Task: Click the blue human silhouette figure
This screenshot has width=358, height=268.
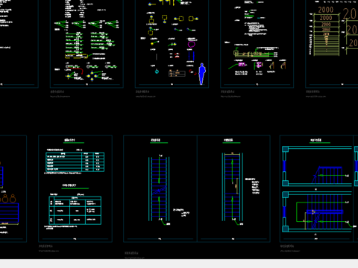Action: (x=202, y=74)
